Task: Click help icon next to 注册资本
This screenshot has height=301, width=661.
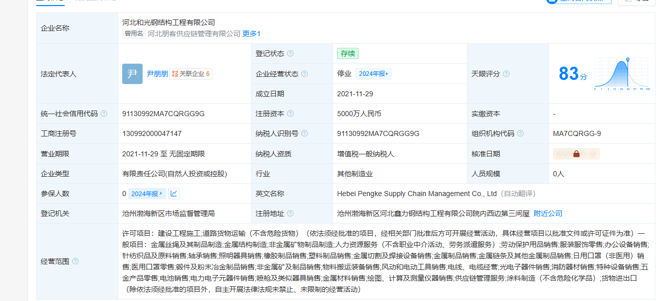Action: click(290, 114)
